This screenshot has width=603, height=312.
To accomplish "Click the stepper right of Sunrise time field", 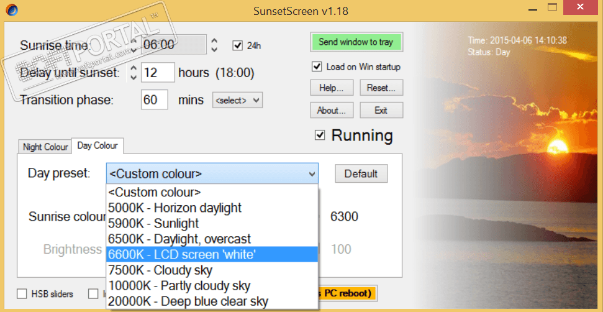I will click(215, 45).
